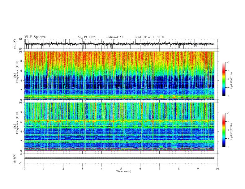
Task: Click the time axis tick '0'
Action: pos(24,169)
